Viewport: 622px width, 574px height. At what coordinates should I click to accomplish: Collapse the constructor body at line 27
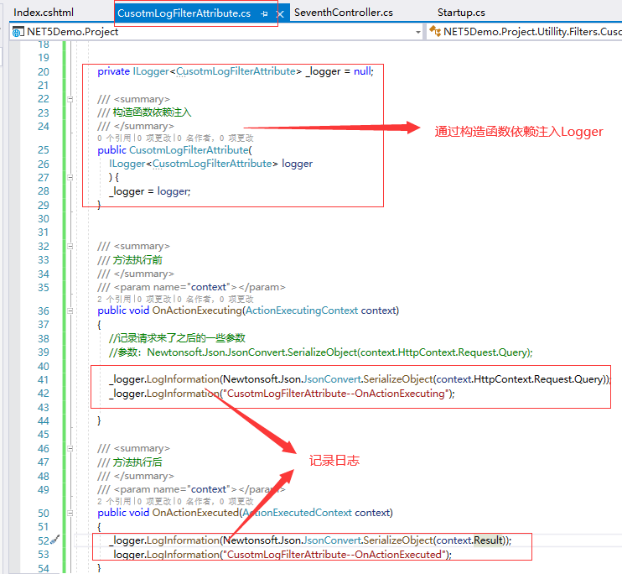(70, 178)
